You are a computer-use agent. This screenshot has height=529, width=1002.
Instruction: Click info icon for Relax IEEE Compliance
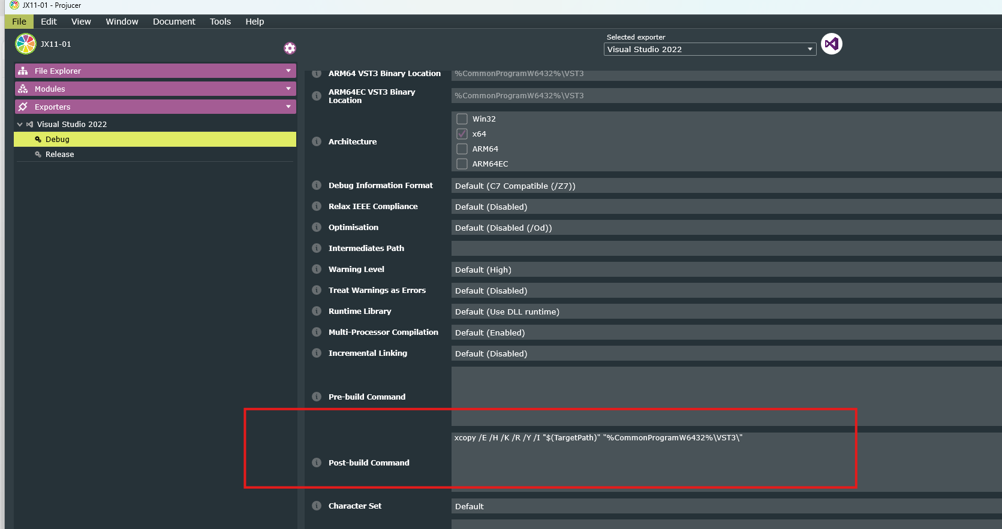coord(317,206)
